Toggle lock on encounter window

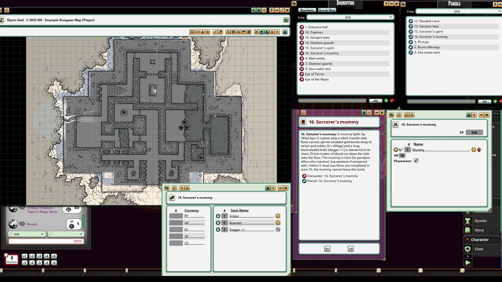[x=469, y=115]
